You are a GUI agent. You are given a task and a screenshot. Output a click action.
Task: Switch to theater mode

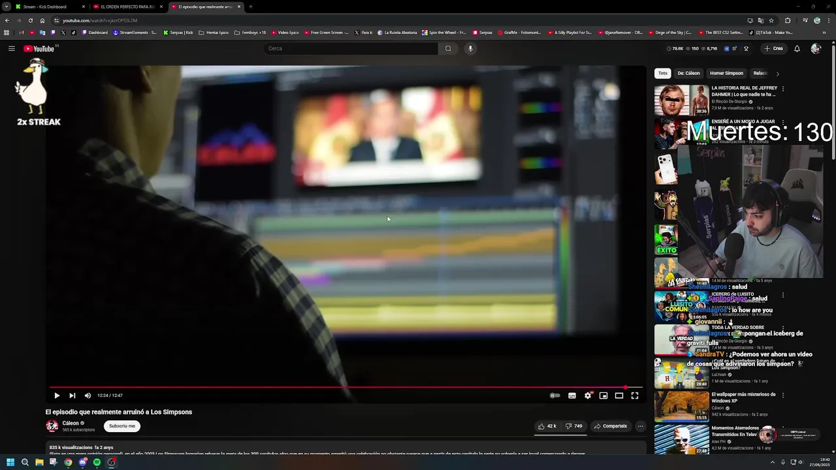pos(619,396)
